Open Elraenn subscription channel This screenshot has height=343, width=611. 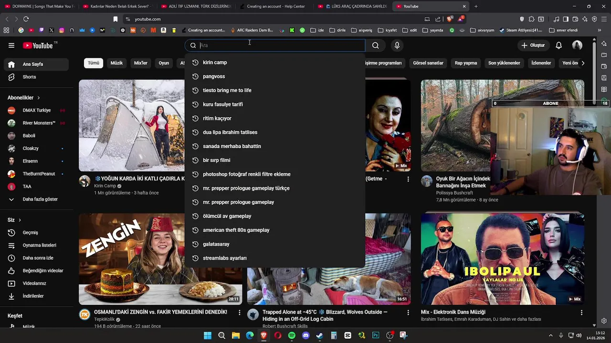pos(36,161)
